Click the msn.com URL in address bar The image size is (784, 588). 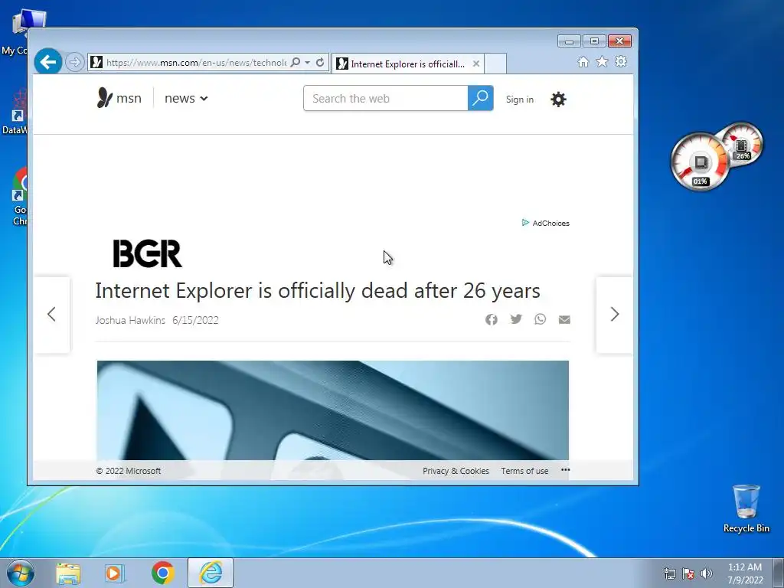pyautogui.click(x=195, y=63)
